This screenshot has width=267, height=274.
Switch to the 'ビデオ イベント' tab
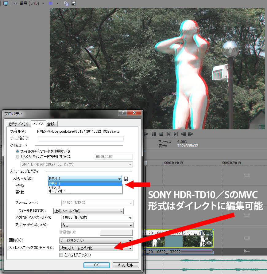19,124
